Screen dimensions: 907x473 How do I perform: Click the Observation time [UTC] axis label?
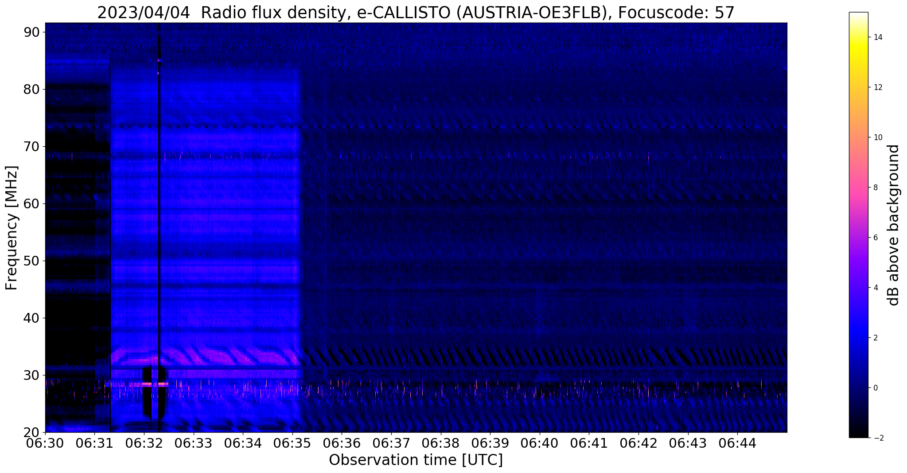coord(416,461)
